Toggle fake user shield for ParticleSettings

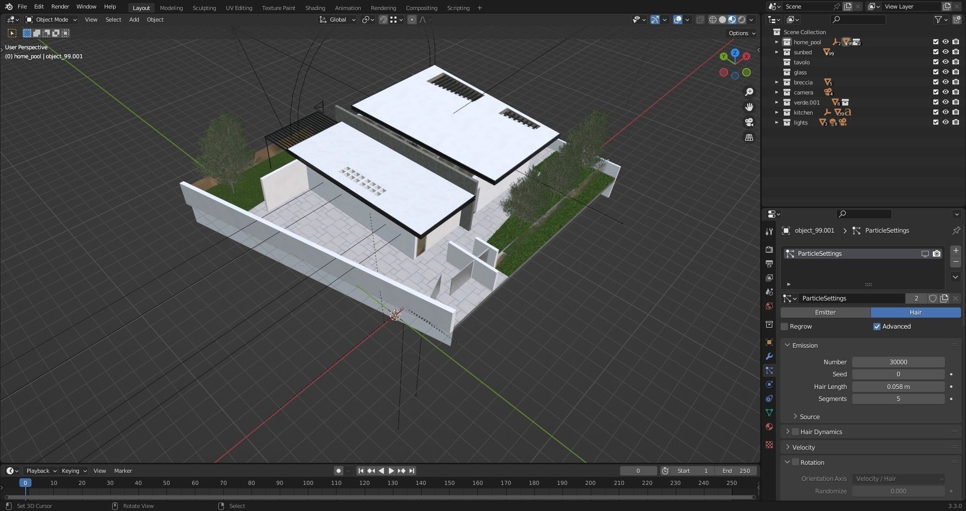[932, 298]
